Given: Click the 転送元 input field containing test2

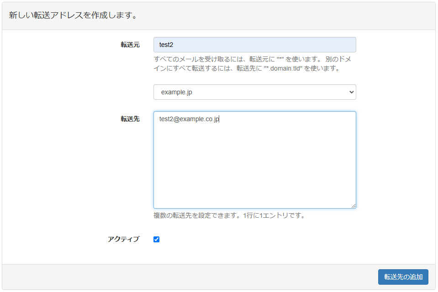Looking at the screenshot, I should pos(254,45).
